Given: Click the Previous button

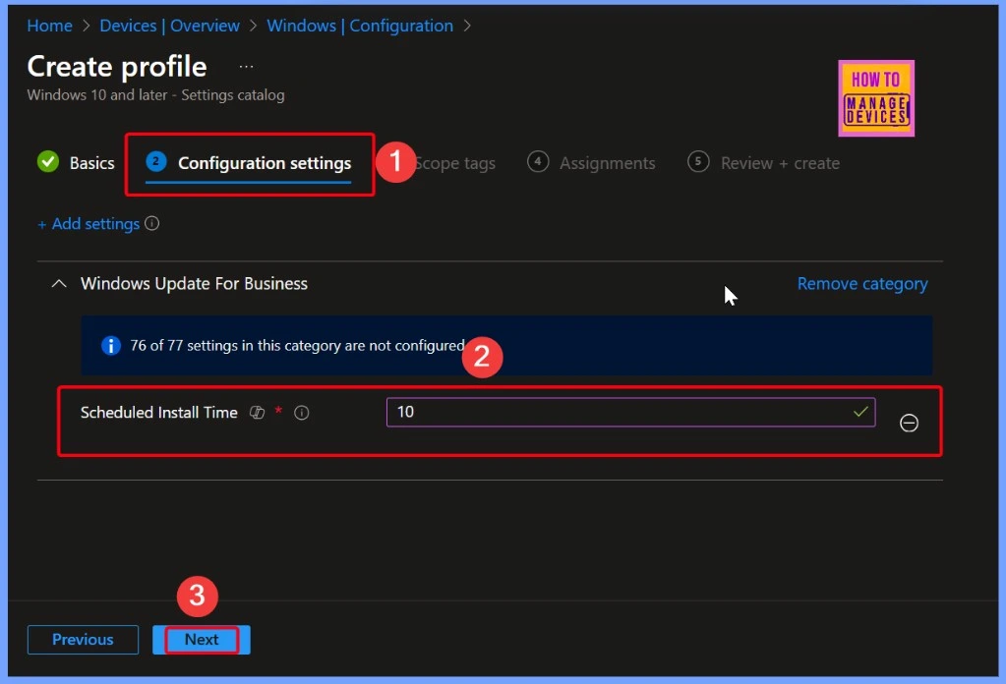Looking at the screenshot, I should pos(83,639).
